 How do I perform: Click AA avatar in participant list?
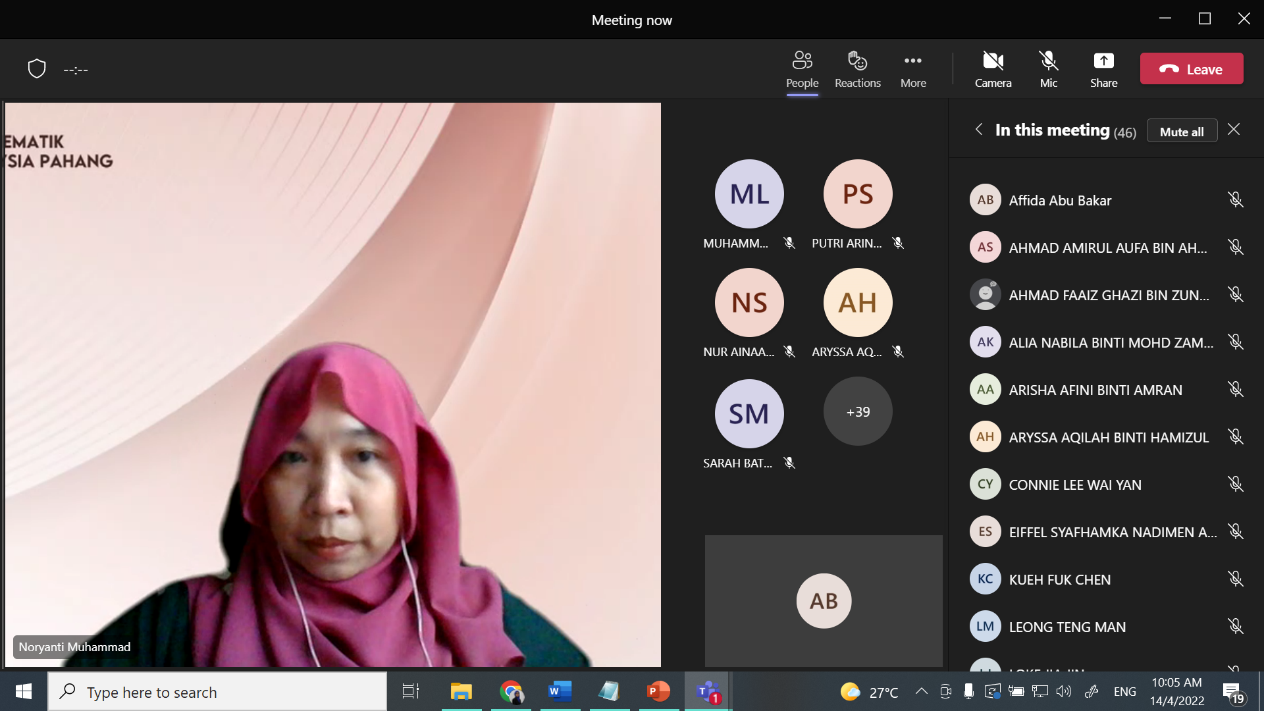[x=985, y=389]
